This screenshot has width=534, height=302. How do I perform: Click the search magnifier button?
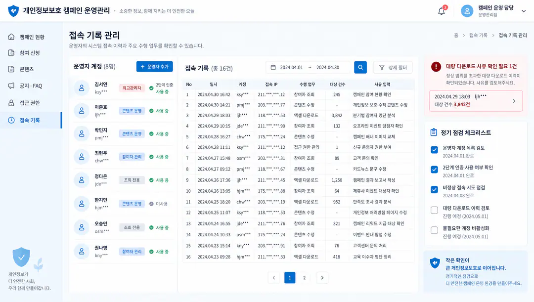pos(360,67)
